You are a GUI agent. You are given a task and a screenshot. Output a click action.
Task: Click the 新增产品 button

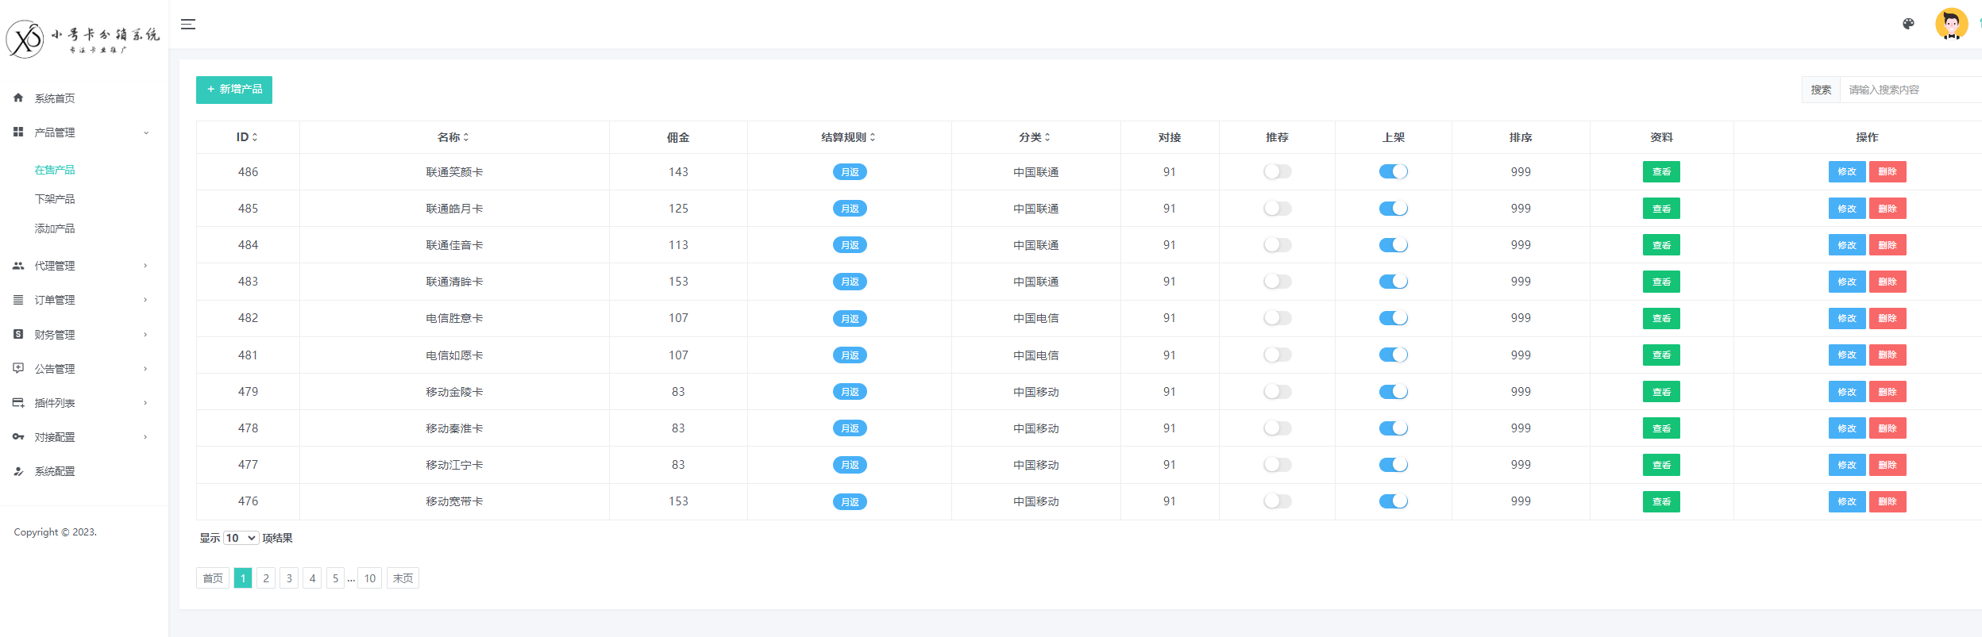[x=234, y=90]
